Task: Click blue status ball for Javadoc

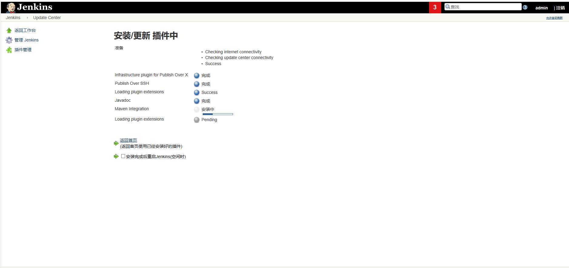Action: (x=197, y=101)
